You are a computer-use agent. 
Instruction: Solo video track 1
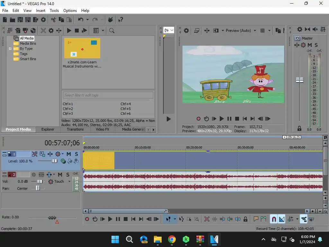(76, 154)
